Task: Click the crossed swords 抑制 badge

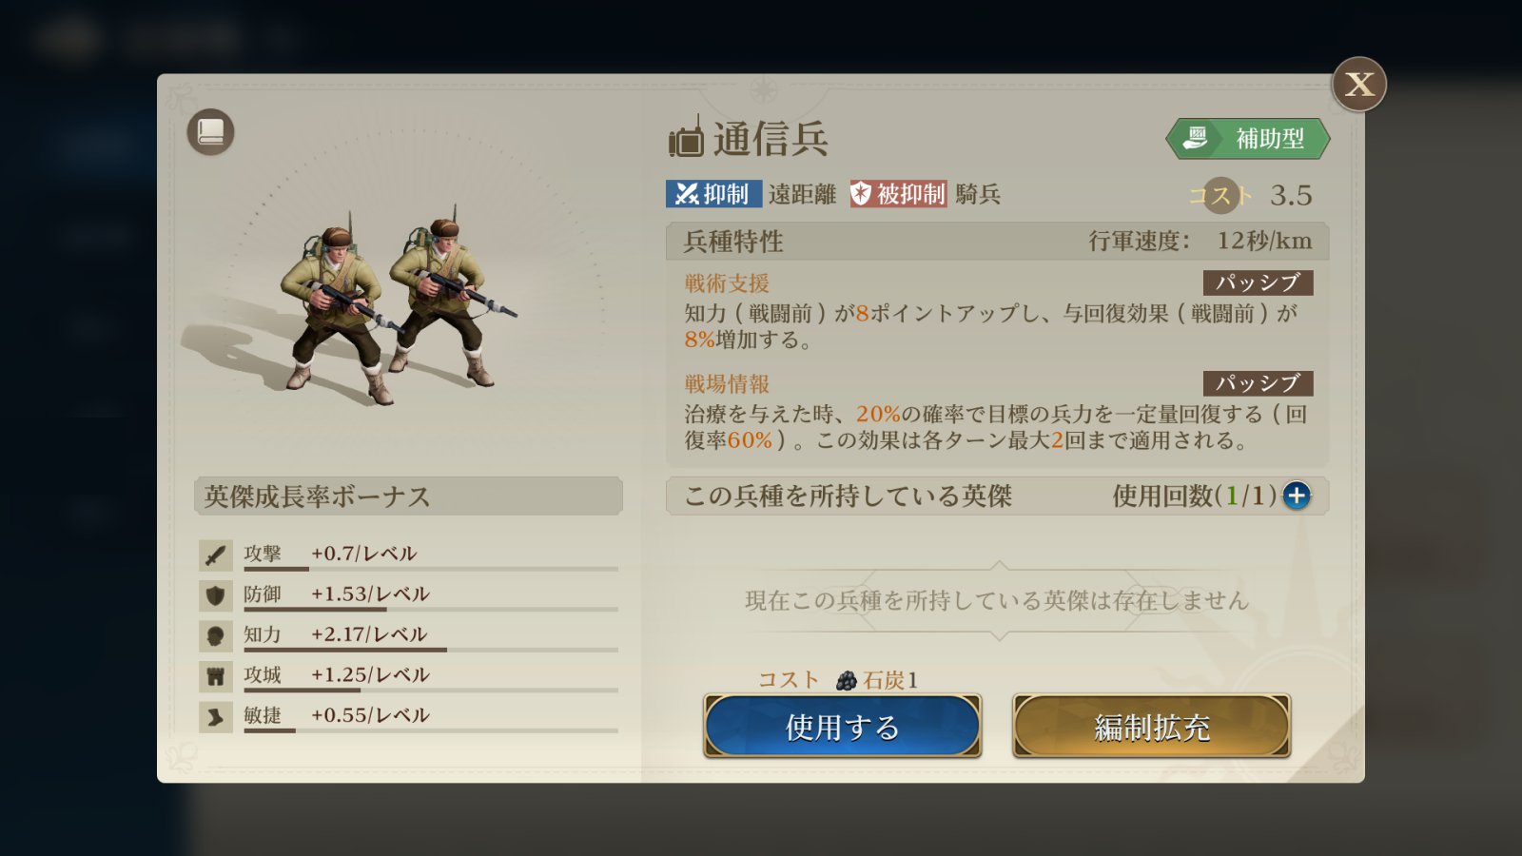Action: tap(712, 194)
